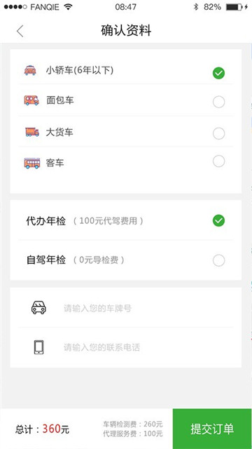Toggle the checked 小轿车(6年以下) option

pyautogui.click(x=218, y=73)
